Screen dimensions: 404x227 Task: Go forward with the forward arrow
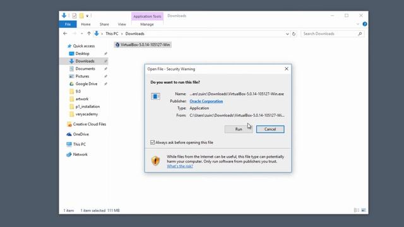tap(74, 33)
